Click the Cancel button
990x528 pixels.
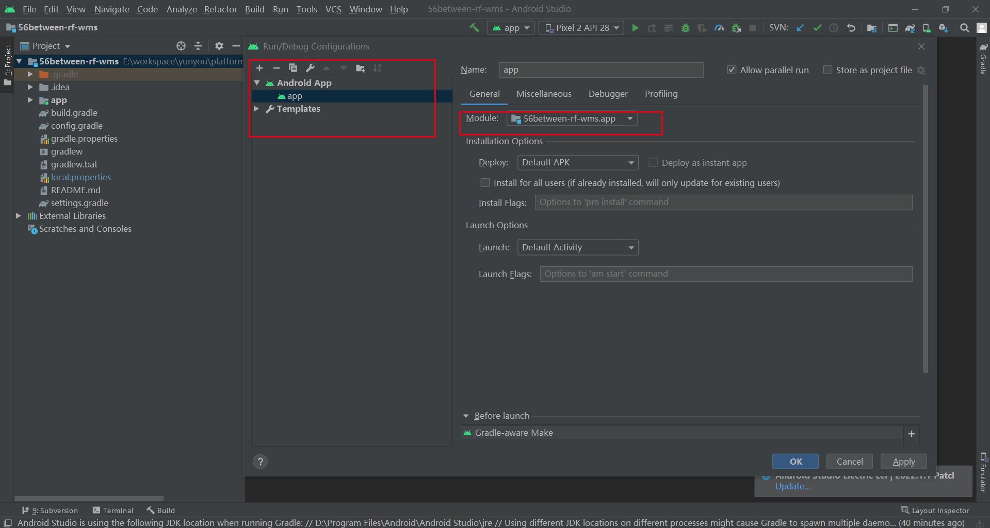coord(849,462)
